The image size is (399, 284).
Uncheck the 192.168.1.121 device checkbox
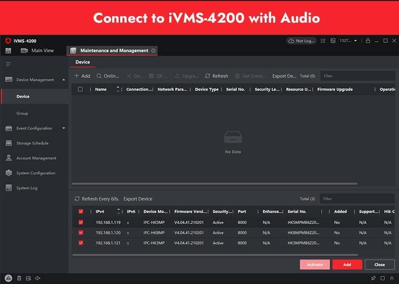[x=81, y=243]
